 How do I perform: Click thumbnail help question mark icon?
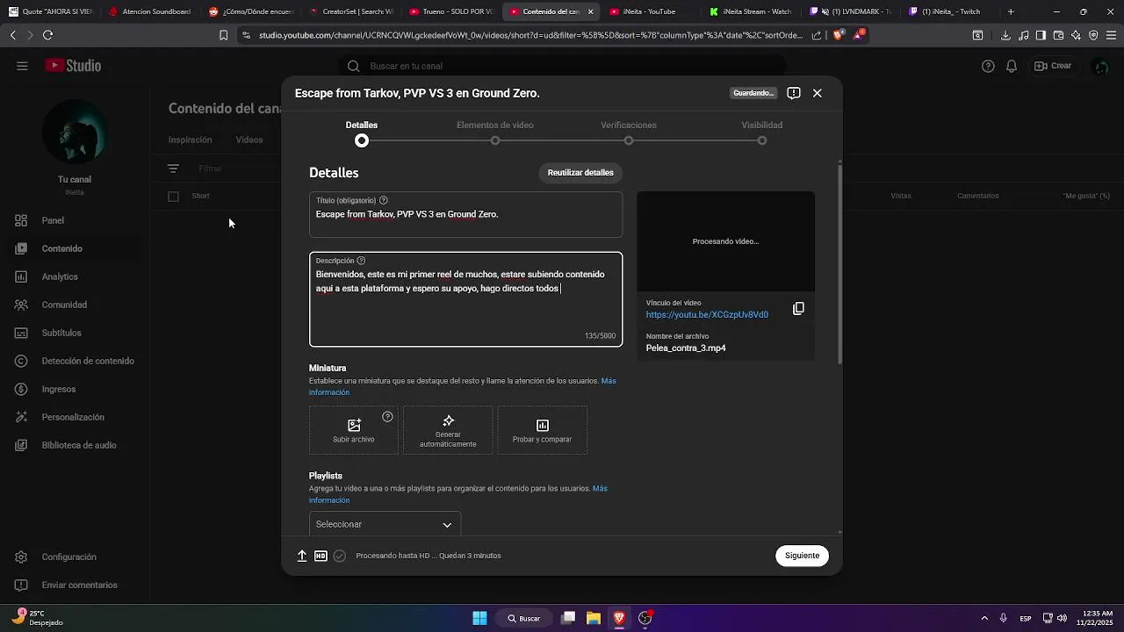387,417
